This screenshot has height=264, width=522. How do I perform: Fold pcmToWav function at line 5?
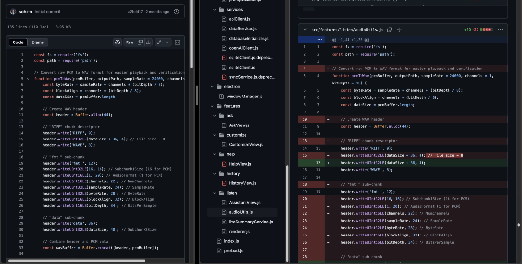(29, 79)
